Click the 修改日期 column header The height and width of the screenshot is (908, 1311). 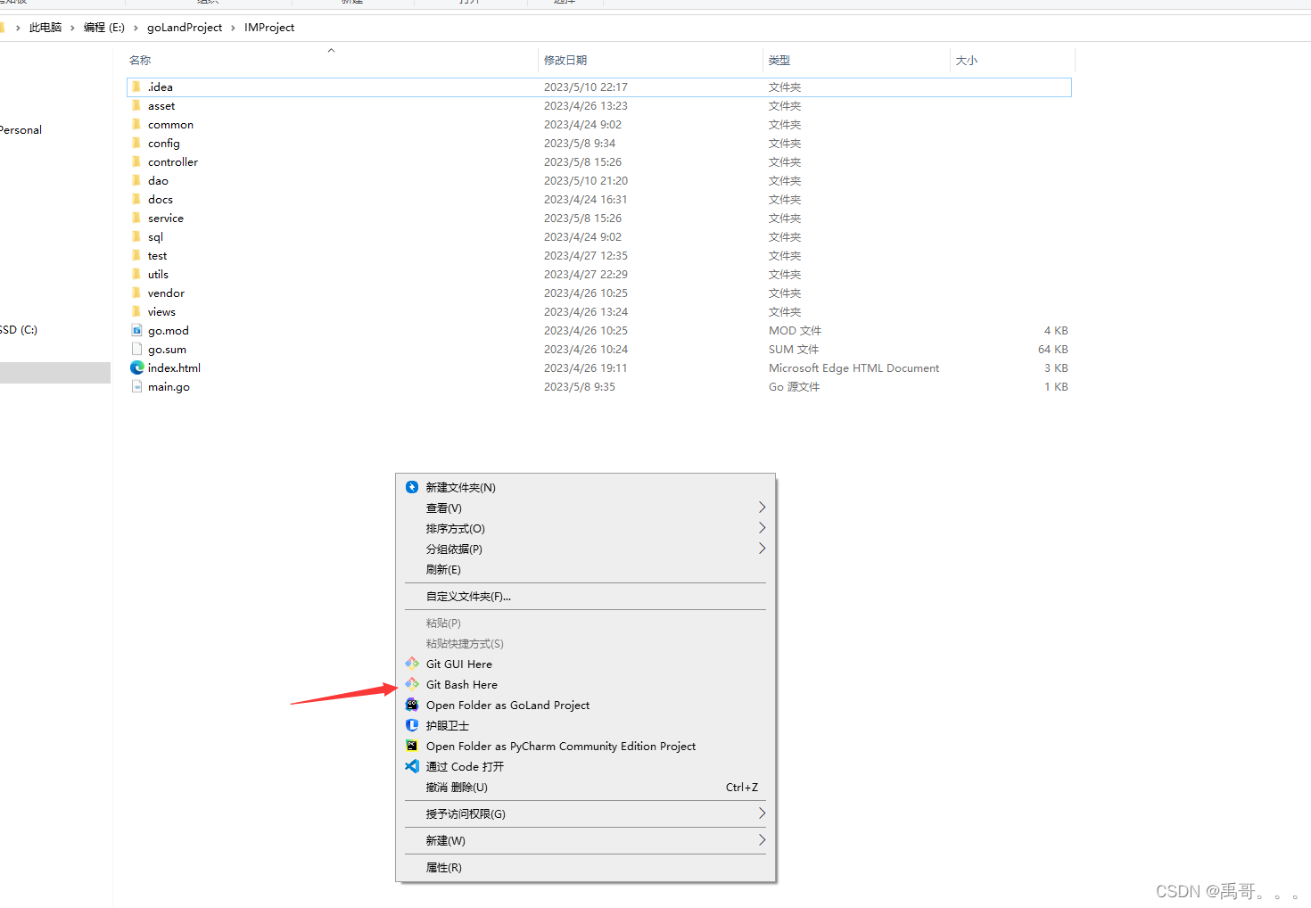[565, 60]
